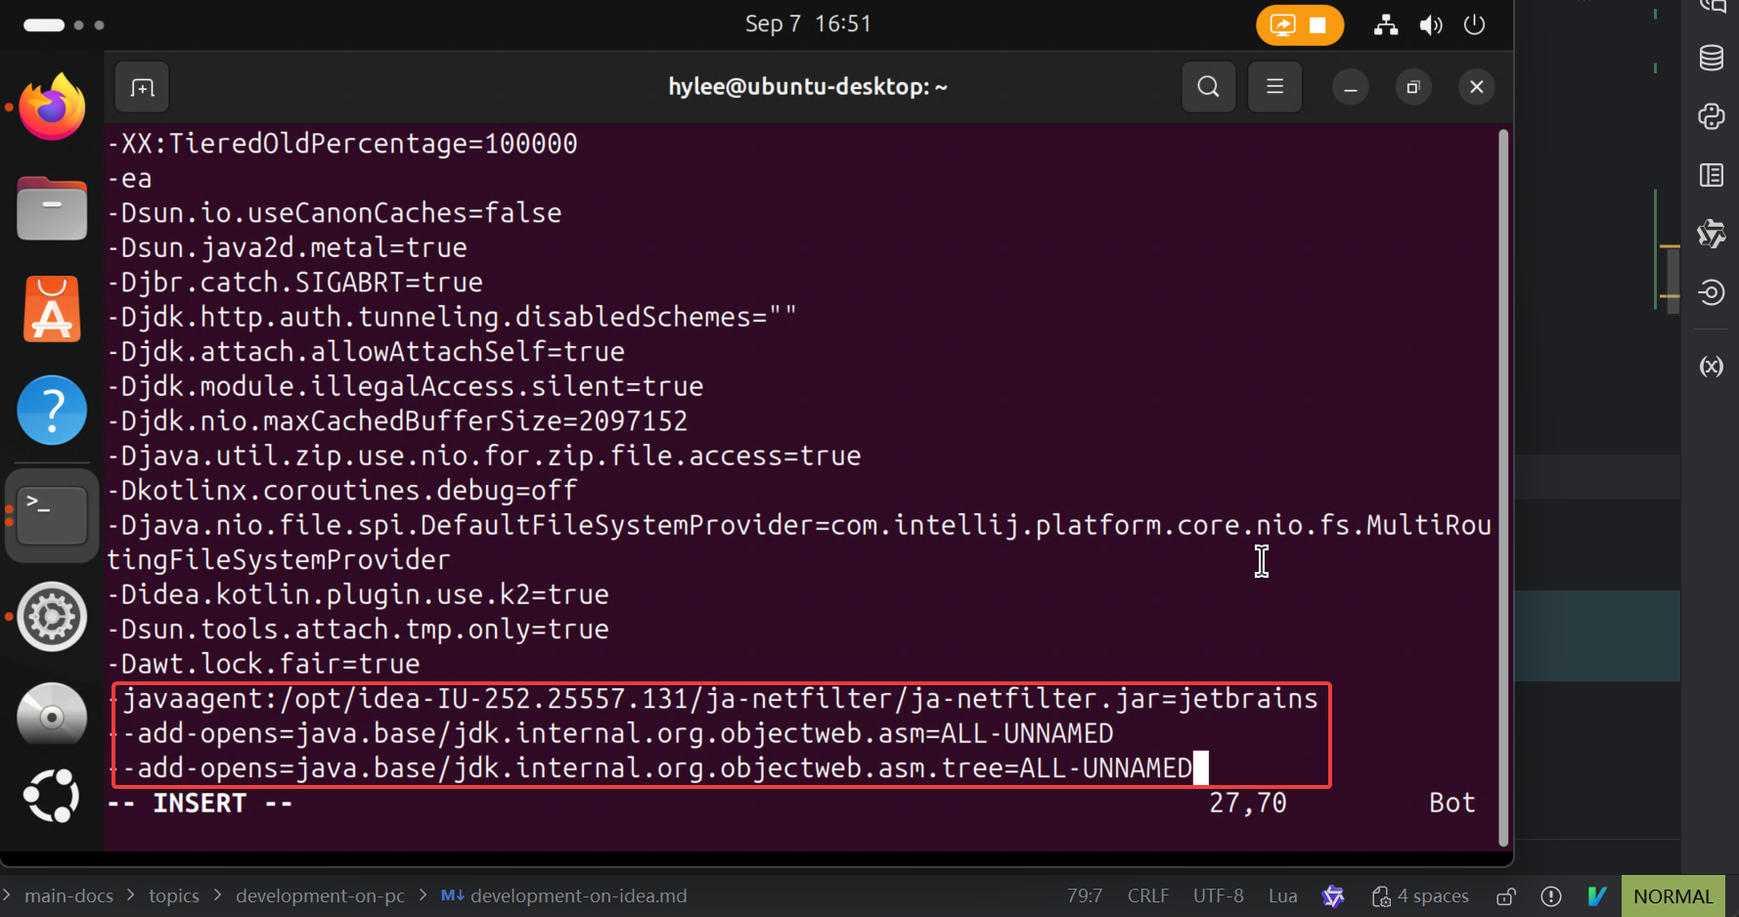The width and height of the screenshot is (1739, 917).
Task: Open the Python console side panel
Action: pyautogui.click(x=1711, y=116)
